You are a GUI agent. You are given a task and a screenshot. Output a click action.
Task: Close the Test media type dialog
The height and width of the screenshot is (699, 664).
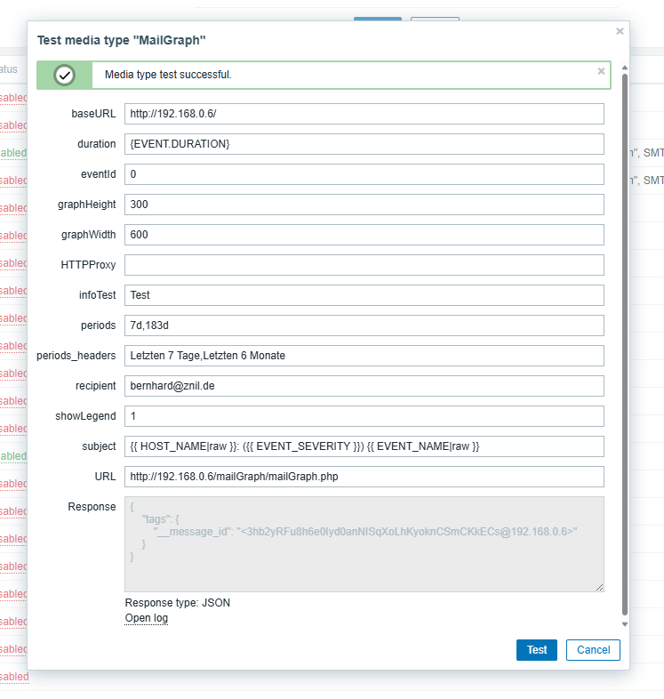pyautogui.click(x=620, y=31)
